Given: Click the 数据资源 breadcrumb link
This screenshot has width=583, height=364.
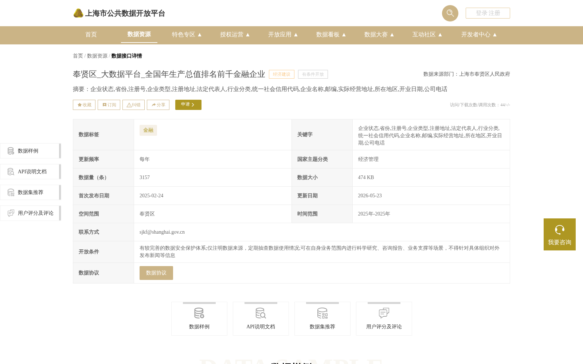Looking at the screenshot, I should tap(97, 56).
